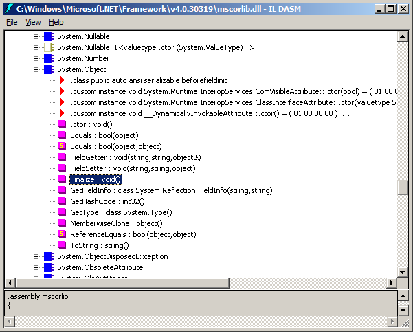413x332 pixels.
Task: Click the tree view vertical scrollbar thumb
Action: click(x=403, y=188)
